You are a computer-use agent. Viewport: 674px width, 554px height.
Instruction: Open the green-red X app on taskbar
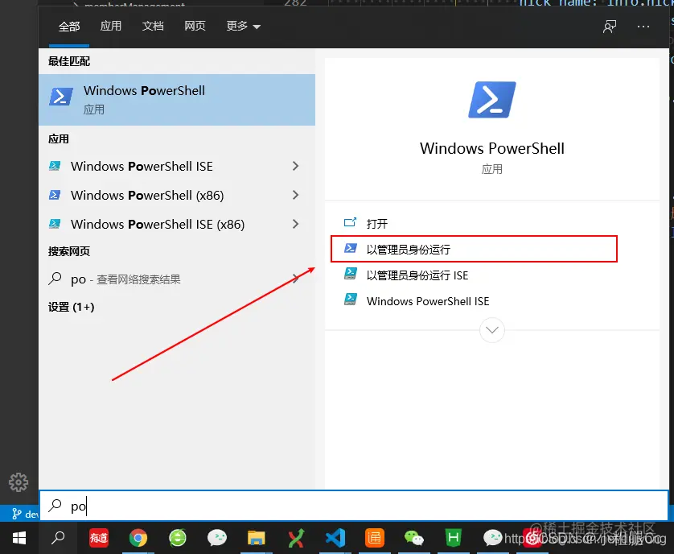point(296,538)
